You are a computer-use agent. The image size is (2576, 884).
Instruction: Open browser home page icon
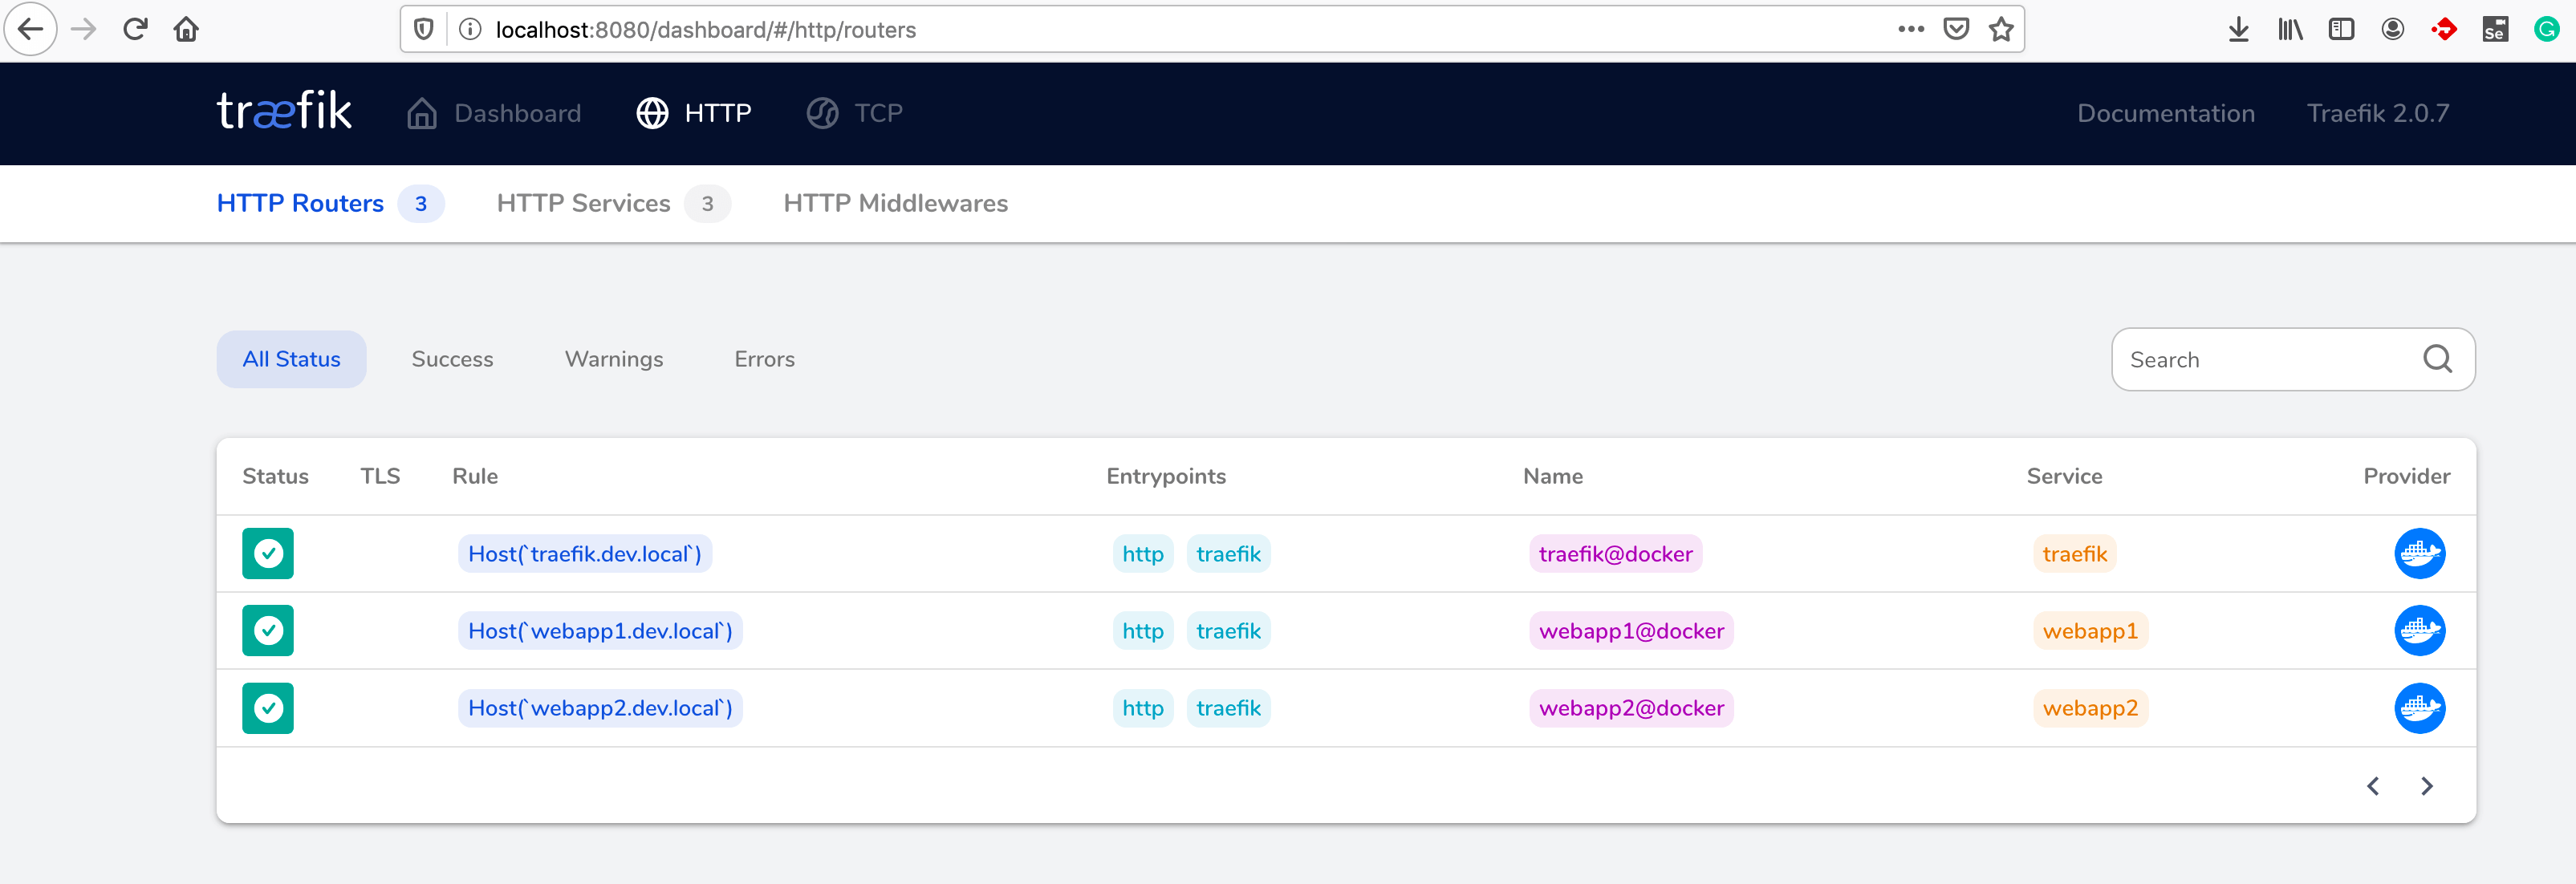[x=186, y=29]
